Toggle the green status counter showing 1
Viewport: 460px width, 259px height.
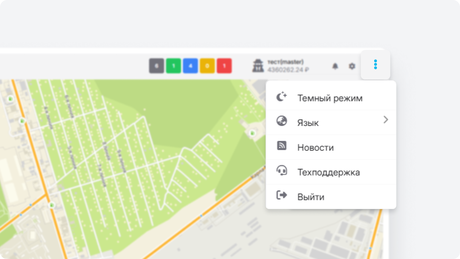coord(173,66)
